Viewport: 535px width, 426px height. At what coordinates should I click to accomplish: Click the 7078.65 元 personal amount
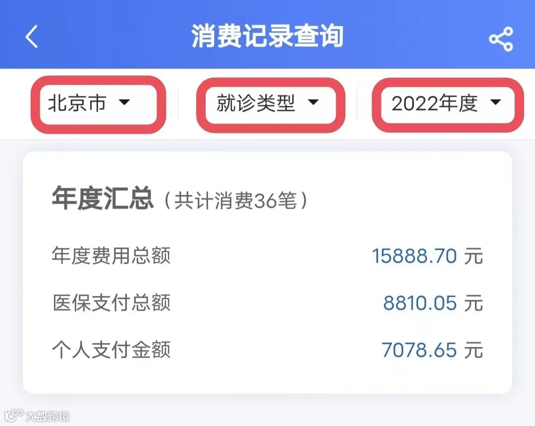(x=432, y=350)
